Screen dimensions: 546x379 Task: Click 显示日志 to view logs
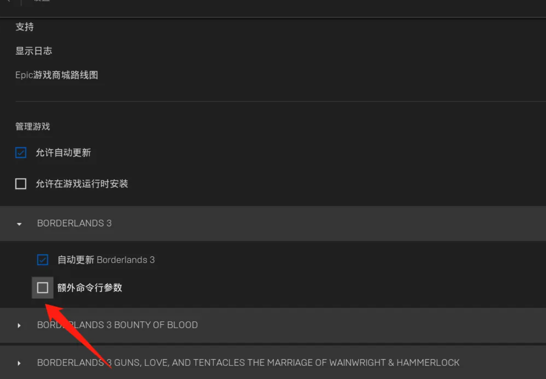34,51
